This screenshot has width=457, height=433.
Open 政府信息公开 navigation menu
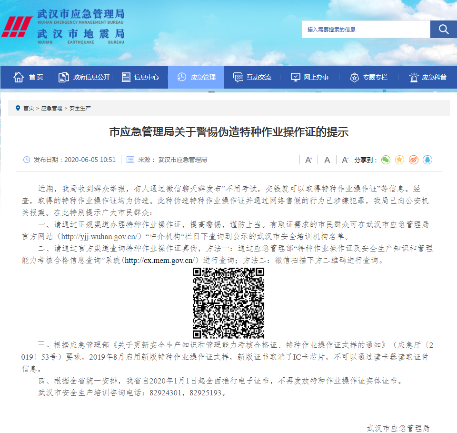coord(84,77)
